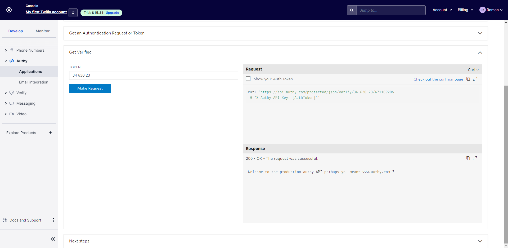The width and height of the screenshot is (508, 248).
Task: Expand the Verify section chevron
Action: click(6, 93)
